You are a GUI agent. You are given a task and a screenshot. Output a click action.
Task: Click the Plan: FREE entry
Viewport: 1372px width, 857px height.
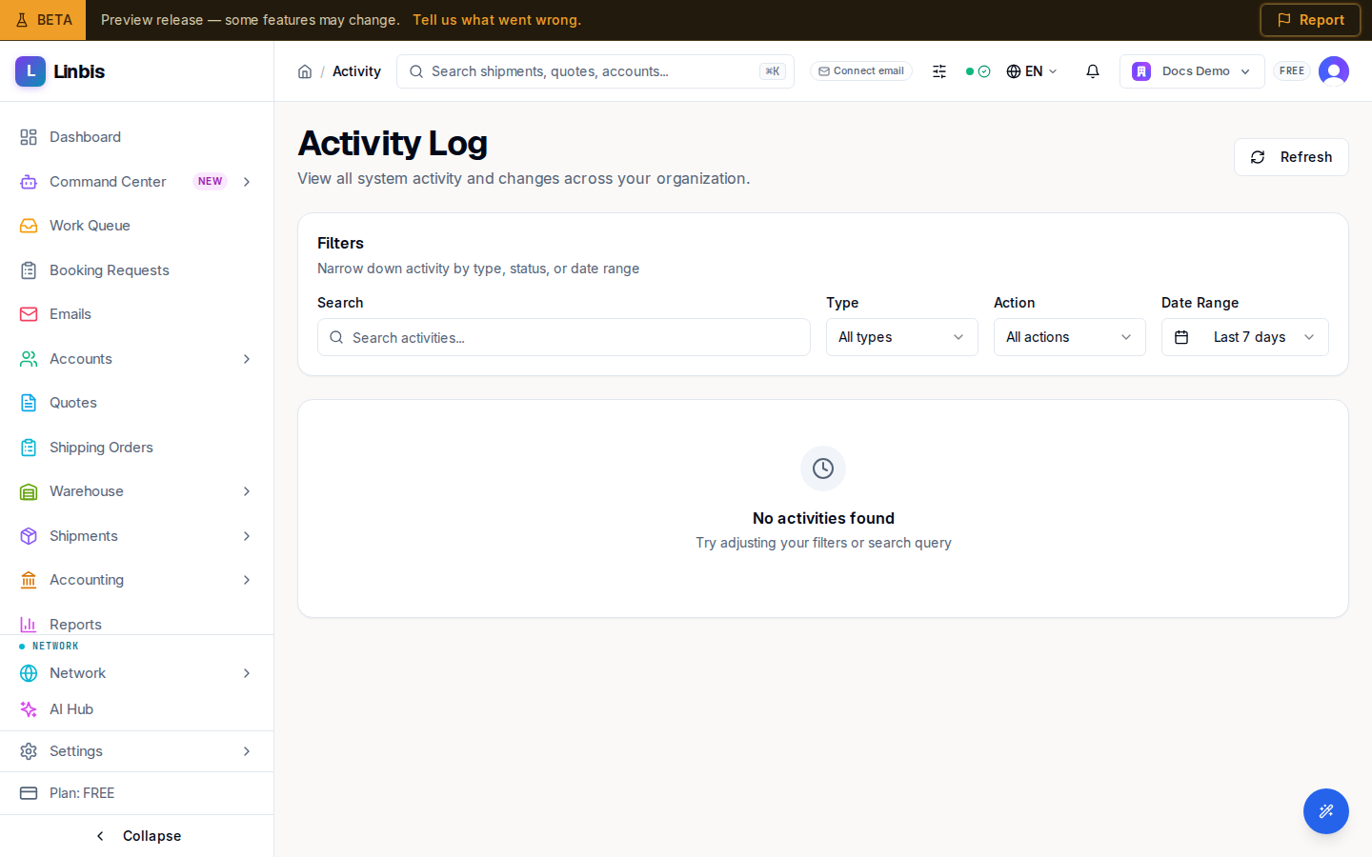click(x=137, y=793)
